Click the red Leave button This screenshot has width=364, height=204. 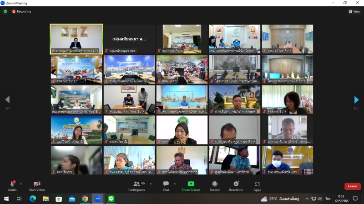click(x=352, y=186)
